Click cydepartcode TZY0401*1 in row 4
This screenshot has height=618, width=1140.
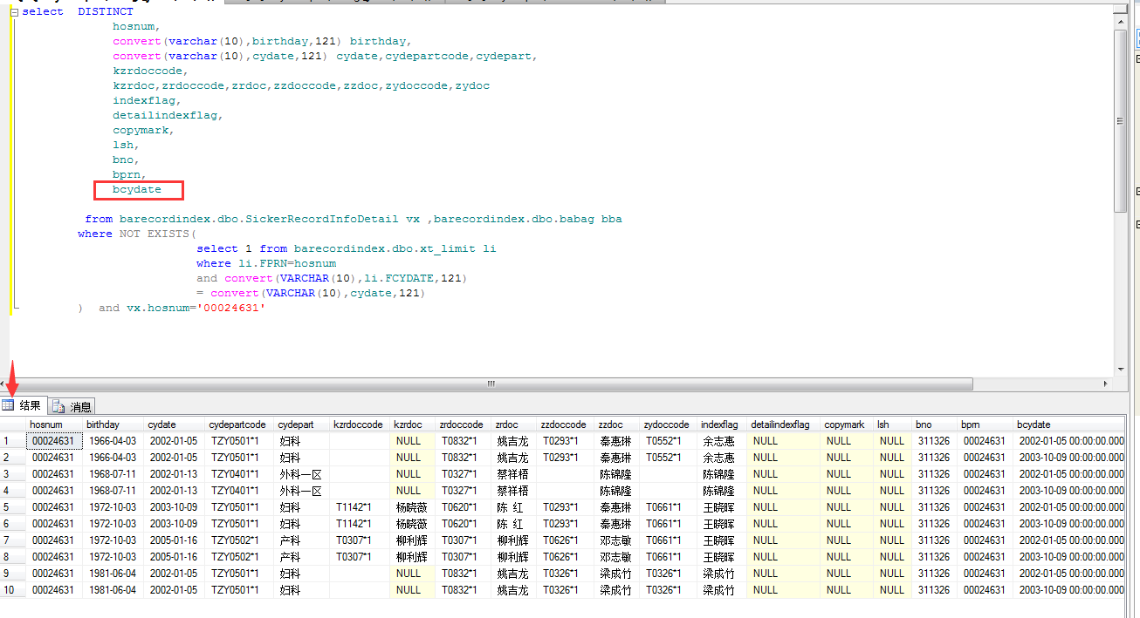pos(239,491)
